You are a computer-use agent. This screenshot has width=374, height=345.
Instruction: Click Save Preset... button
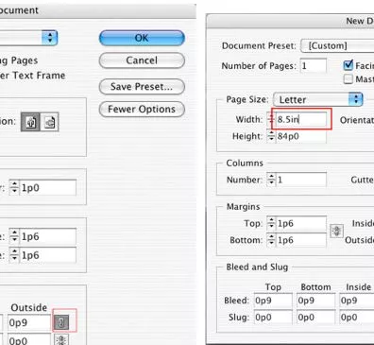tap(142, 87)
